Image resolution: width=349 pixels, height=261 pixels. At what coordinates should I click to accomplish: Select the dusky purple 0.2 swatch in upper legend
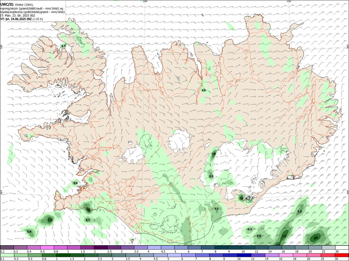point(7,247)
